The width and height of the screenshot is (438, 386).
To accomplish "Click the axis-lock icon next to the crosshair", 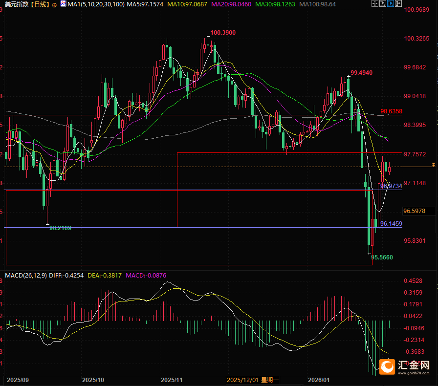I will click(x=383, y=4).
